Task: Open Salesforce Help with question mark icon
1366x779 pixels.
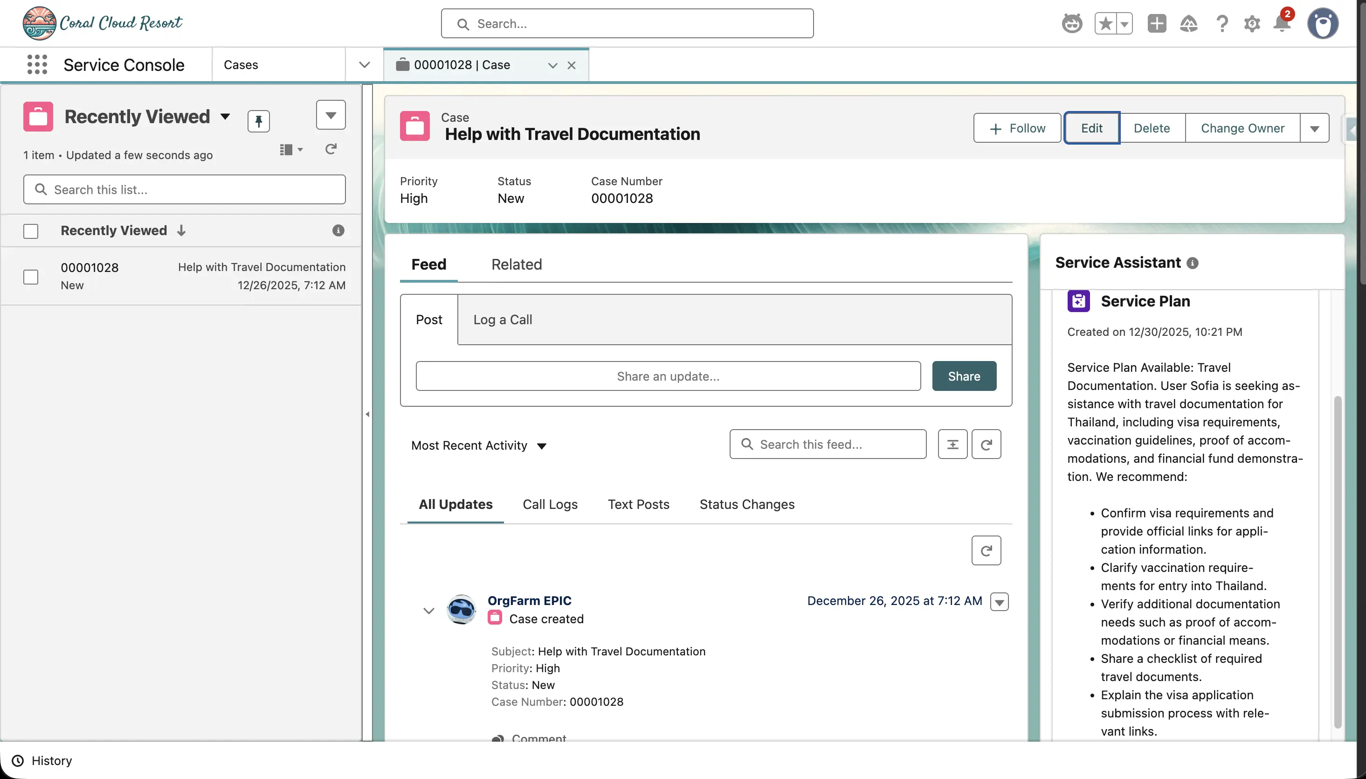Action: 1221,23
